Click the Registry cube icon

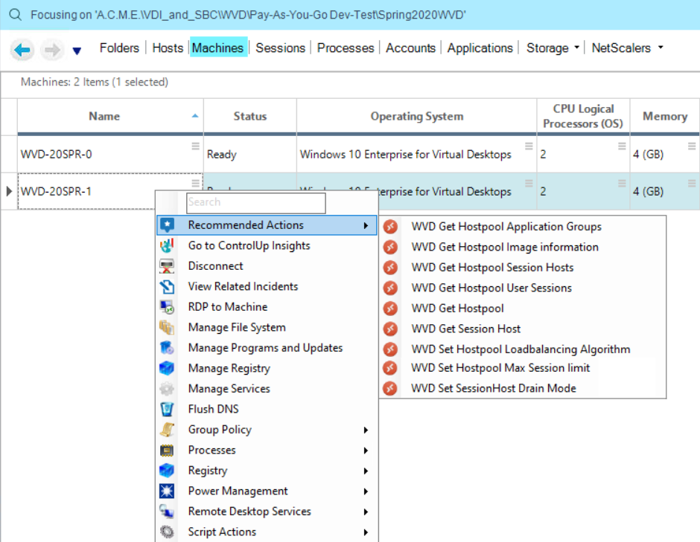[x=167, y=471]
